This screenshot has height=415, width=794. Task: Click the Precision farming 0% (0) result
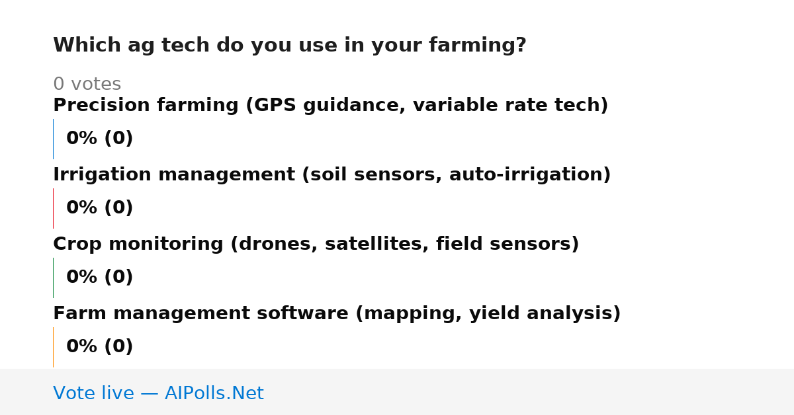point(99,139)
